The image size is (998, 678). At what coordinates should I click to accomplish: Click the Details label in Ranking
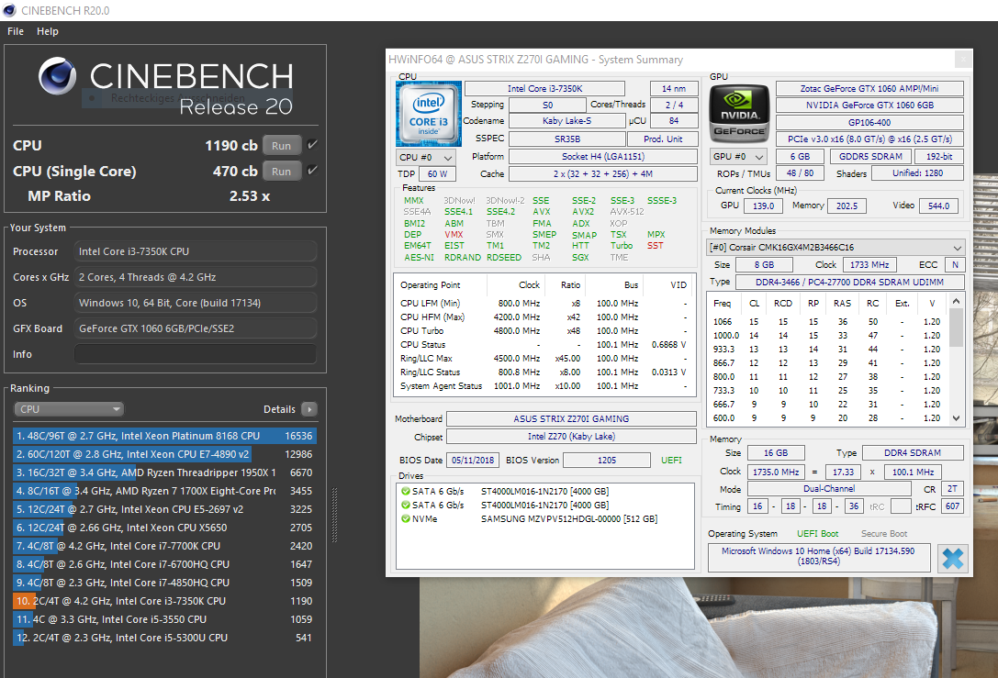point(279,409)
